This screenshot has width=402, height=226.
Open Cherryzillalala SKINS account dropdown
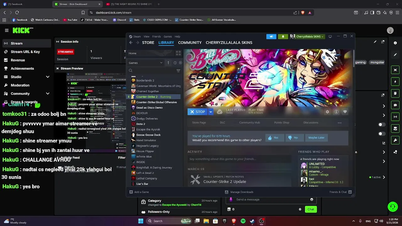[x=307, y=36]
